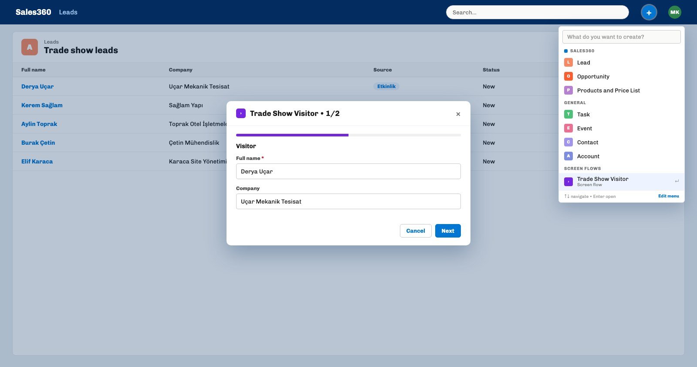Select Task from the create menu
697x367 pixels.
pos(622,114)
